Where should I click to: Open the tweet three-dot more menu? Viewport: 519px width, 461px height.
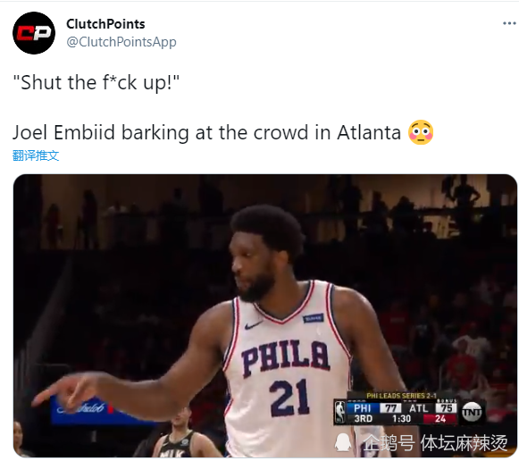[x=509, y=23]
